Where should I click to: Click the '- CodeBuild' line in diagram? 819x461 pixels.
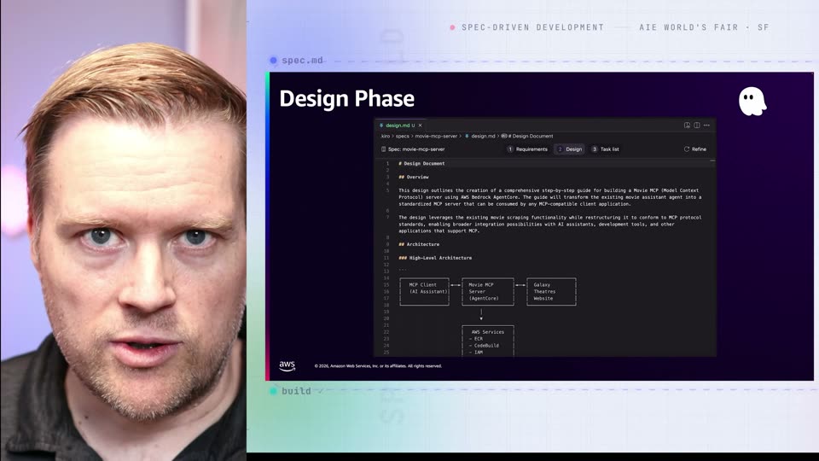coord(484,346)
